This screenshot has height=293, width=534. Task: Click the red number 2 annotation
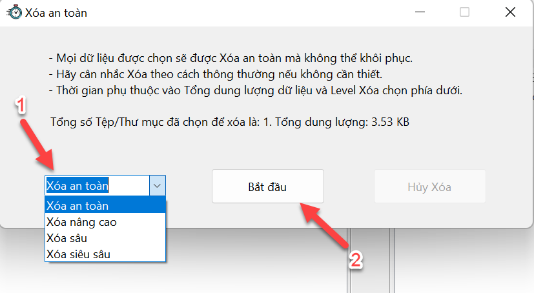click(356, 260)
